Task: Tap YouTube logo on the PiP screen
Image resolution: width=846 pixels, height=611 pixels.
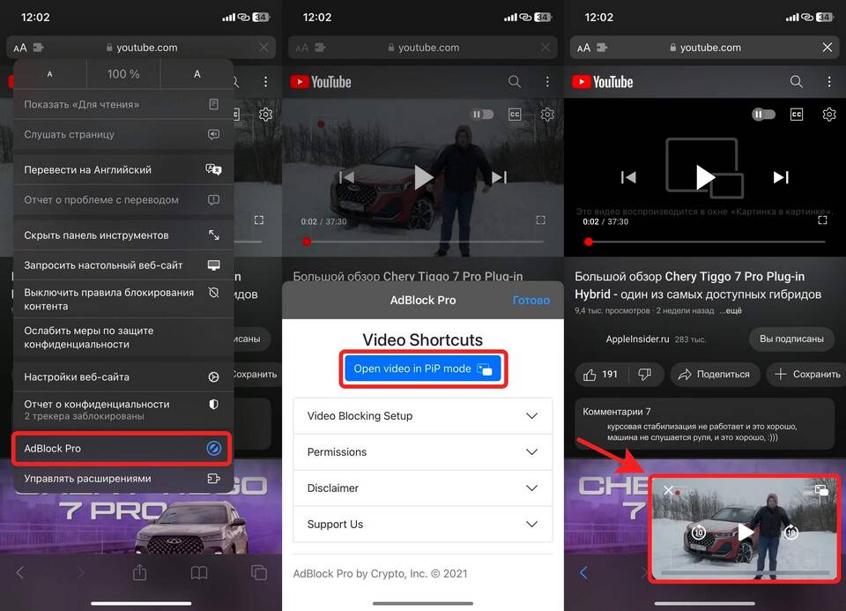Action: (603, 82)
